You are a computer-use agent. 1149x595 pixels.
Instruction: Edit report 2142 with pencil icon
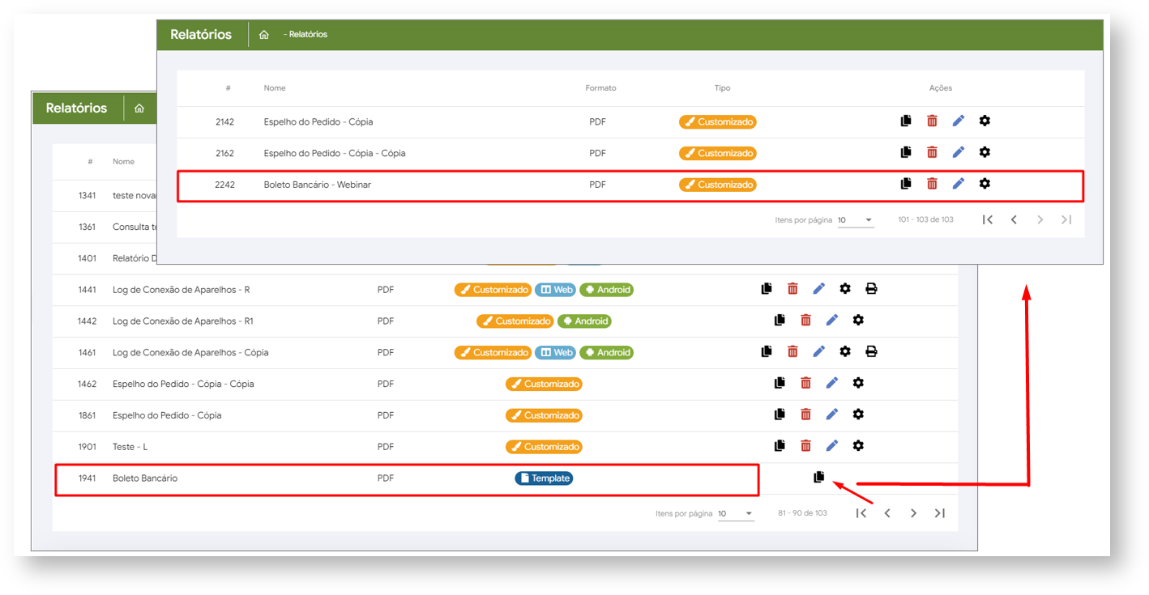(x=959, y=121)
